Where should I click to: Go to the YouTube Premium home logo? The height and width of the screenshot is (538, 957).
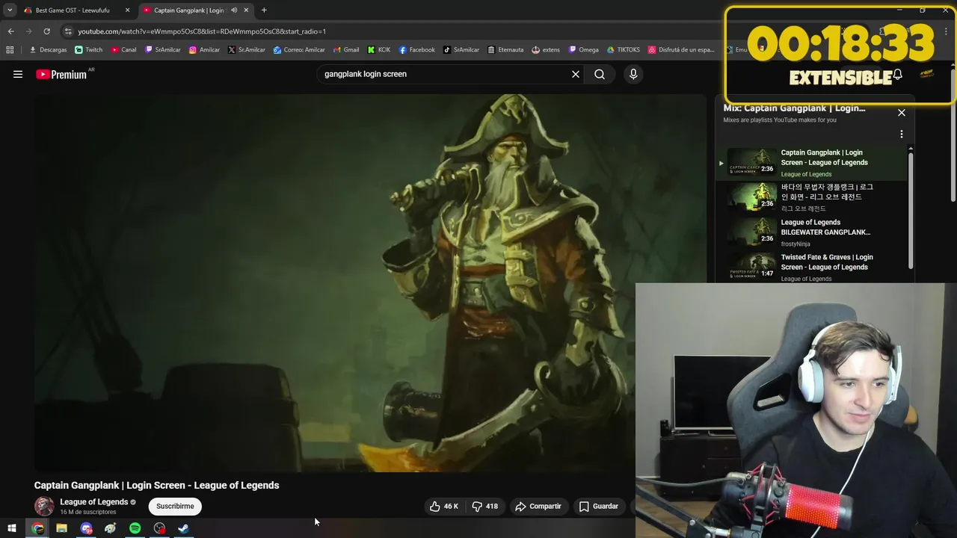tap(61, 74)
